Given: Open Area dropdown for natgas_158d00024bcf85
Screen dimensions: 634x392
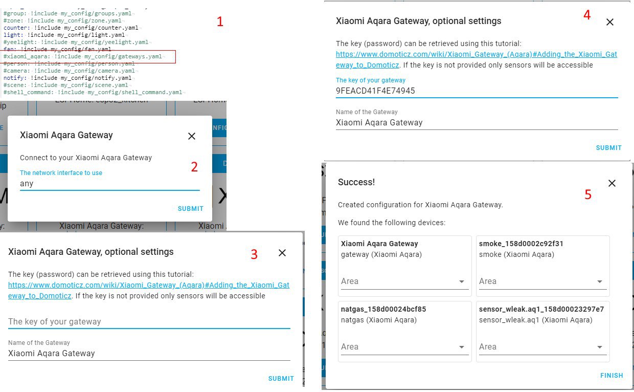Looking at the screenshot, I should 404,347.
